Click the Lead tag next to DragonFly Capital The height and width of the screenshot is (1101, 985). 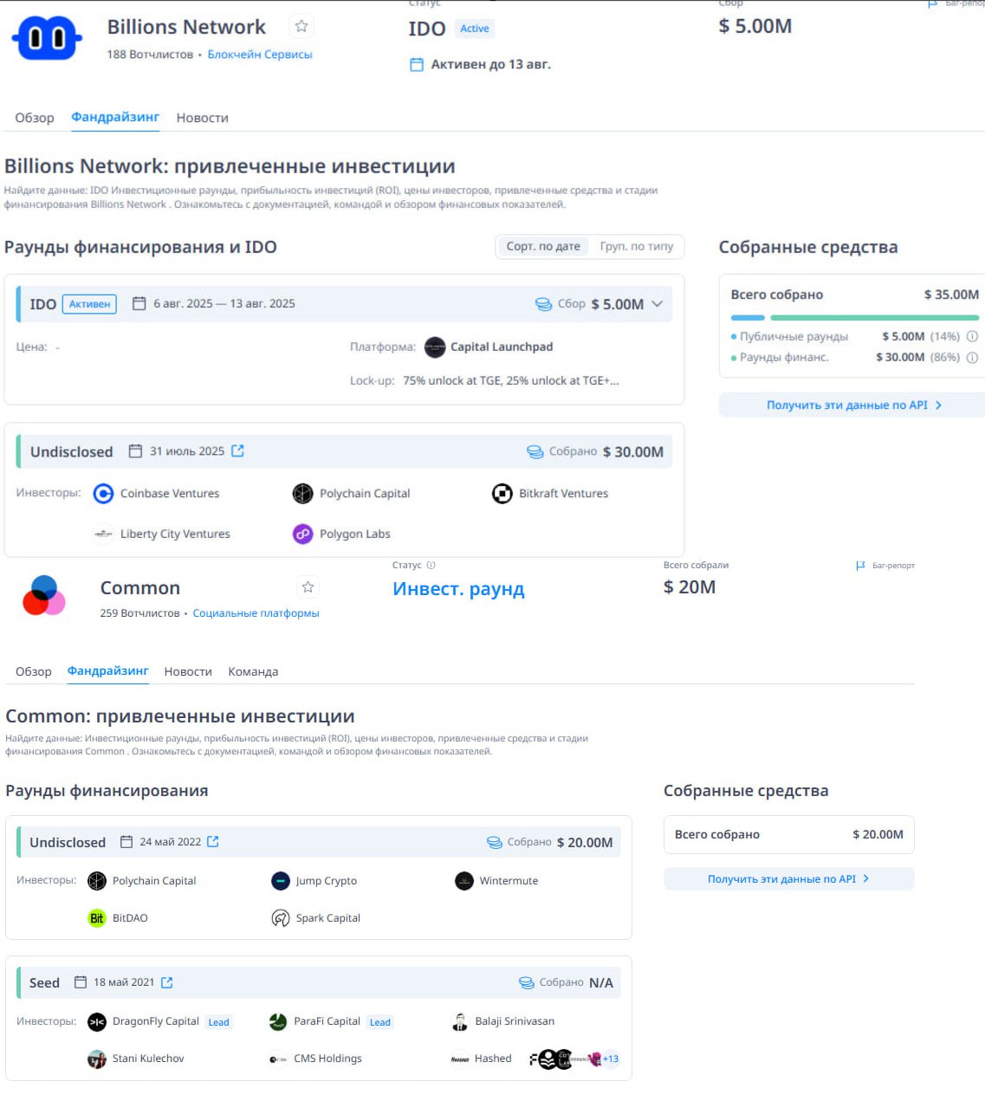218,1022
